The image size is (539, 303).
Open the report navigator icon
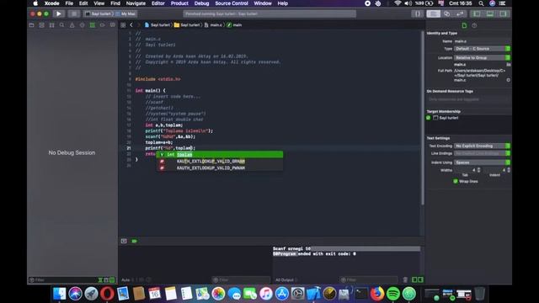[x=112, y=25]
